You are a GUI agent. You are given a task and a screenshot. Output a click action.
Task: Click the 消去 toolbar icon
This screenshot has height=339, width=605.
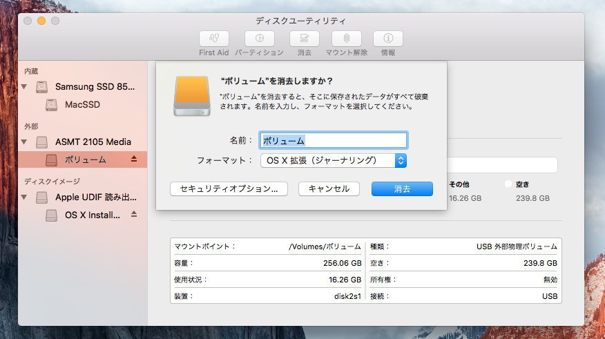304,39
